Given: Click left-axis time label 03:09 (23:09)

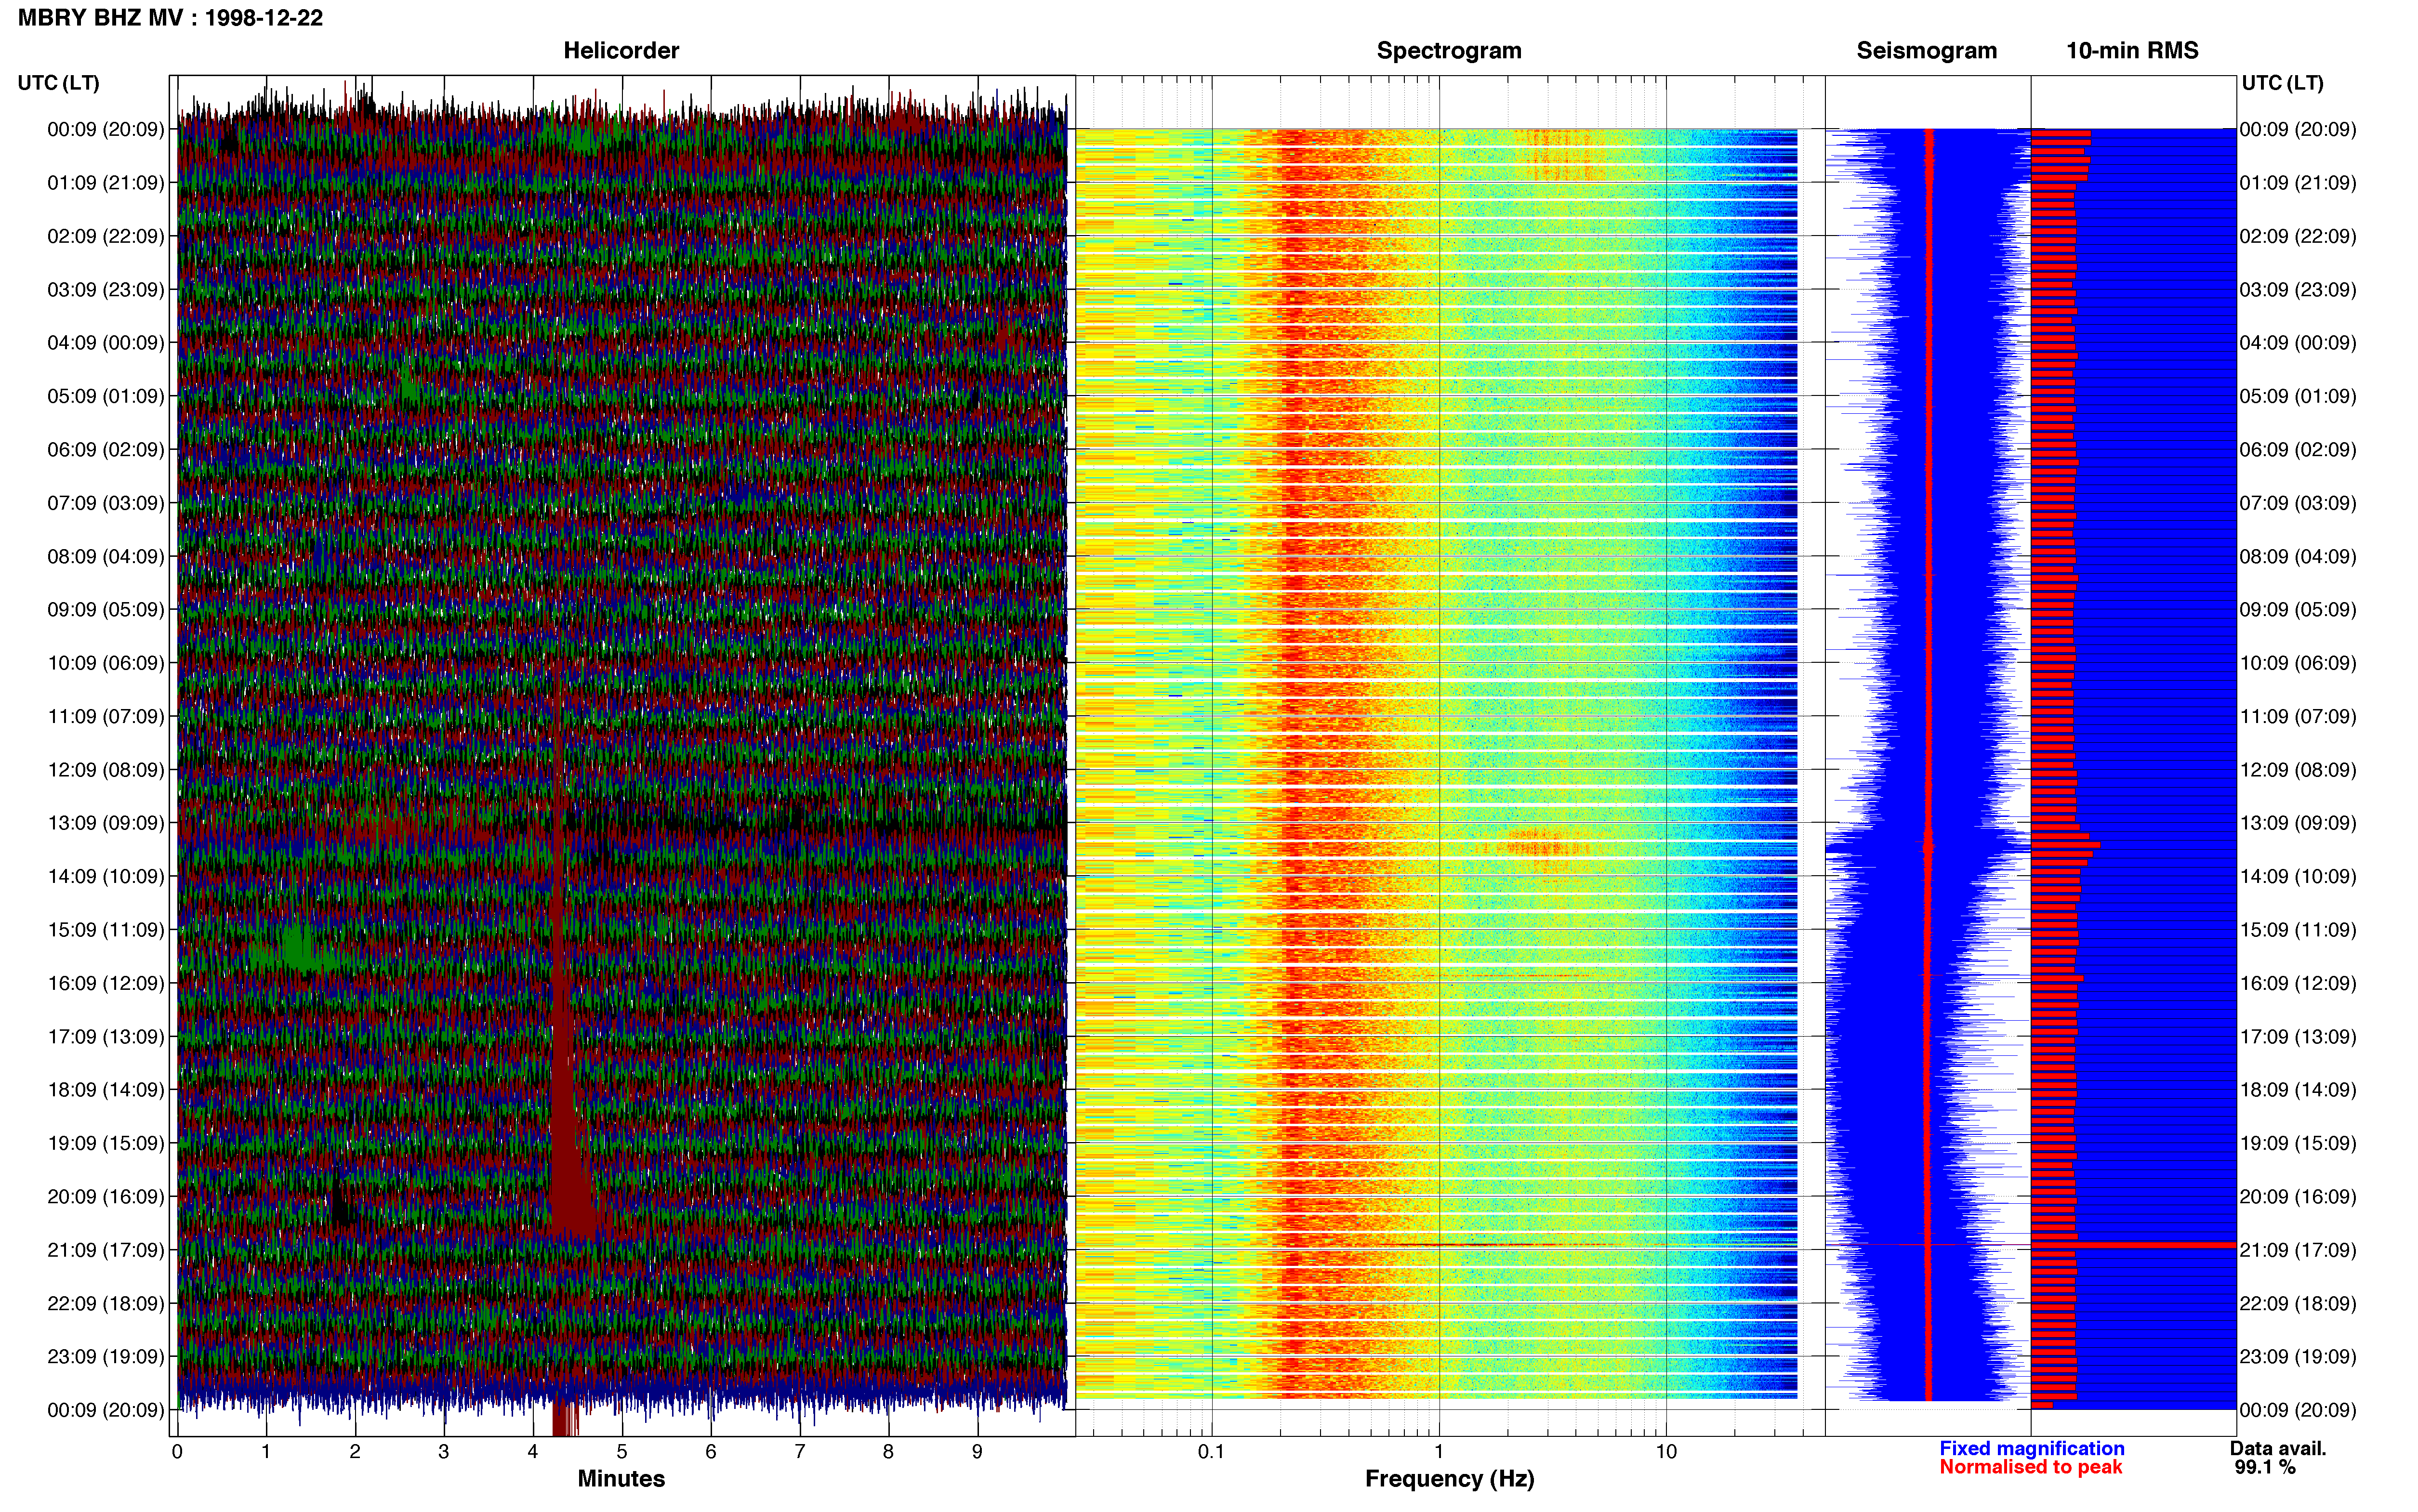Looking at the screenshot, I should 106,290.
